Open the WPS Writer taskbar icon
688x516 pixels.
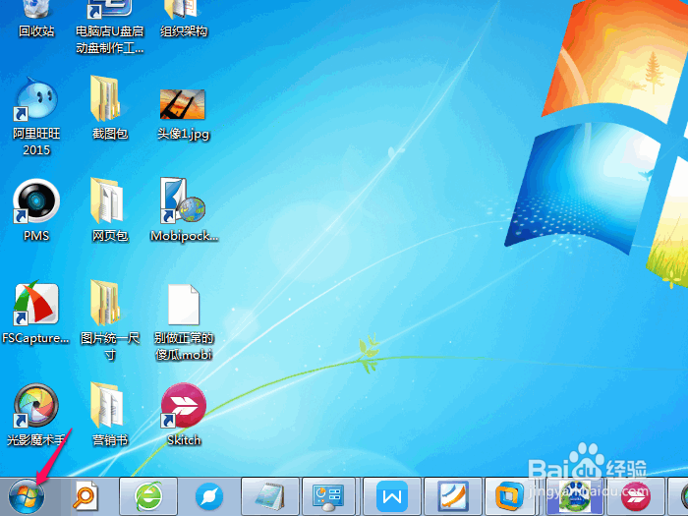coord(392,496)
